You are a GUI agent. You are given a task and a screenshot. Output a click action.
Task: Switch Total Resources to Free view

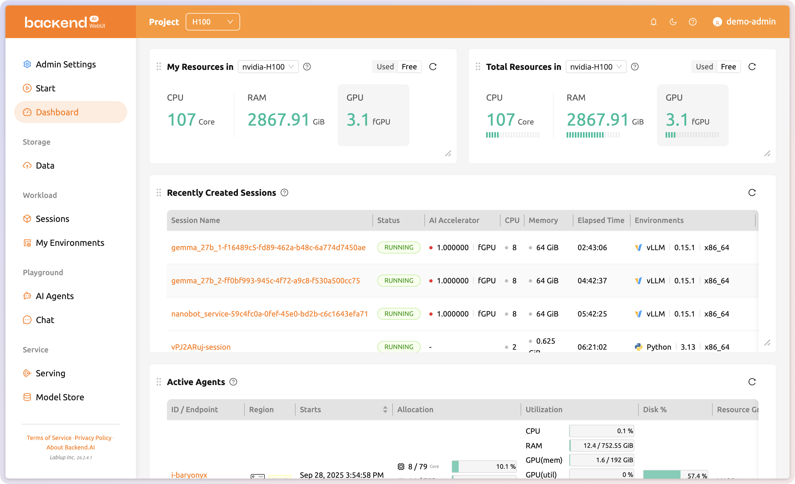click(x=728, y=66)
